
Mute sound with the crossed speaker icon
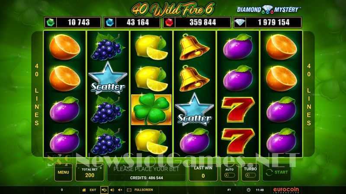tap(120, 190)
